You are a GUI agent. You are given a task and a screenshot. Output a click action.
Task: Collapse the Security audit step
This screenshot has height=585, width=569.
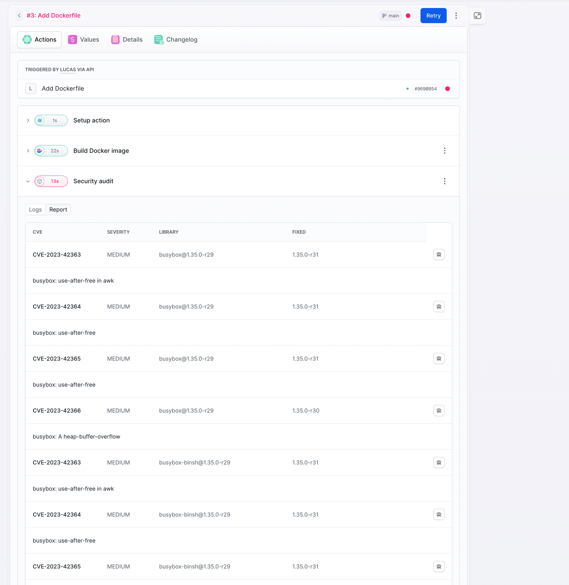pos(28,181)
